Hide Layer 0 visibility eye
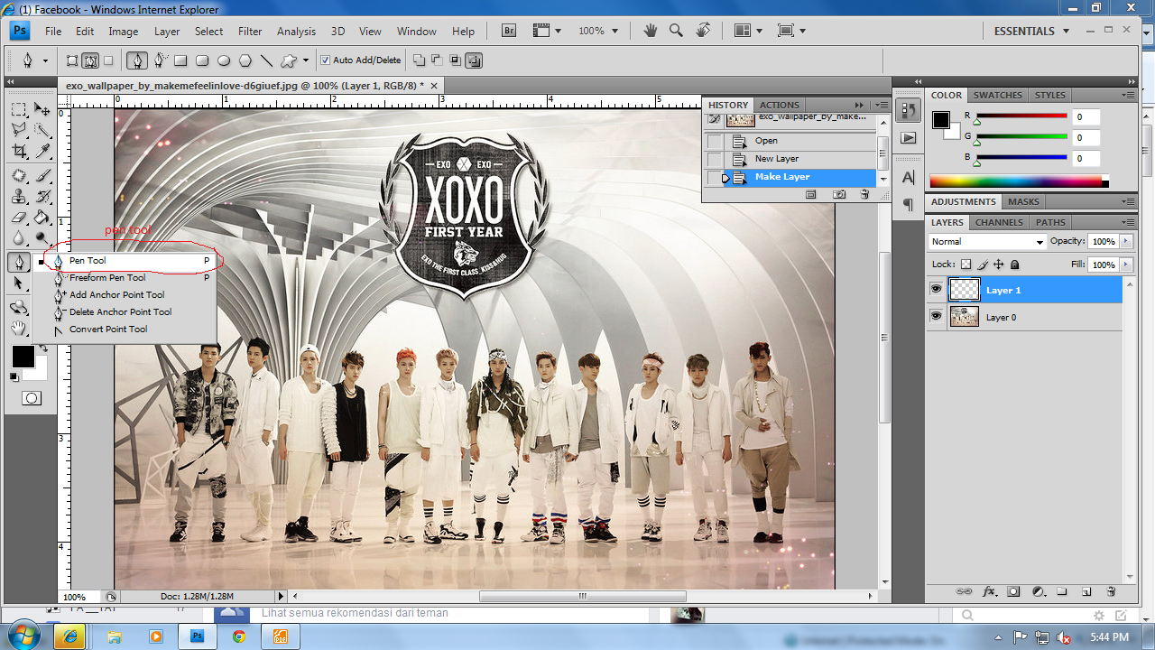Viewport: 1155px width, 650px height. (x=936, y=316)
